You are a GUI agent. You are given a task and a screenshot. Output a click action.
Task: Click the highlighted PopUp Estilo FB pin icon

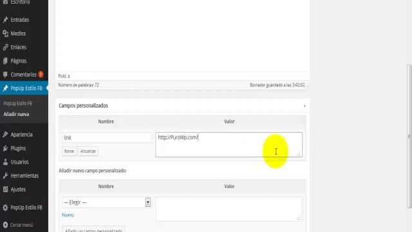coord(5,88)
